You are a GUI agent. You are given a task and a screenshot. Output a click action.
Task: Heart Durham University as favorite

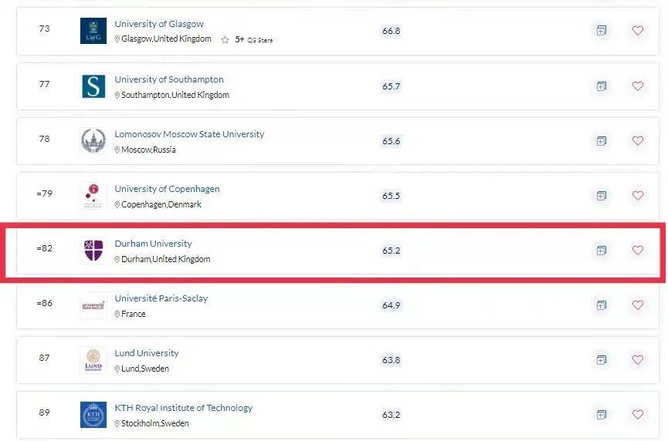tap(637, 251)
